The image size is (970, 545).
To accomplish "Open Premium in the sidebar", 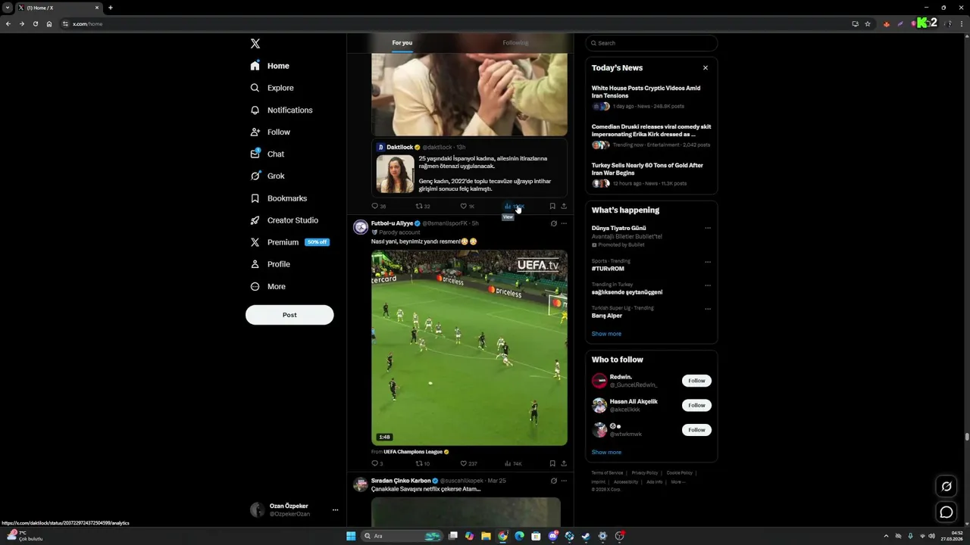I will point(289,242).
